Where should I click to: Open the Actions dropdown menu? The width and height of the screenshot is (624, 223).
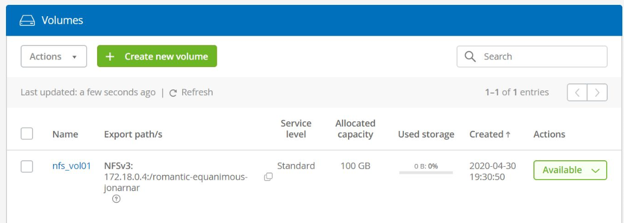[54, 56]
